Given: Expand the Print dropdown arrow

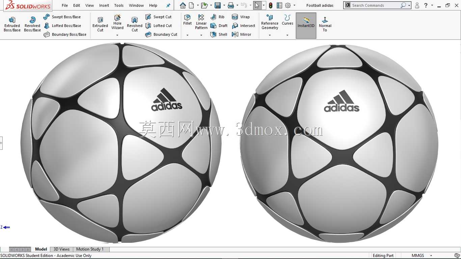Looking at the screenshot, I should (x=237, y=5).
